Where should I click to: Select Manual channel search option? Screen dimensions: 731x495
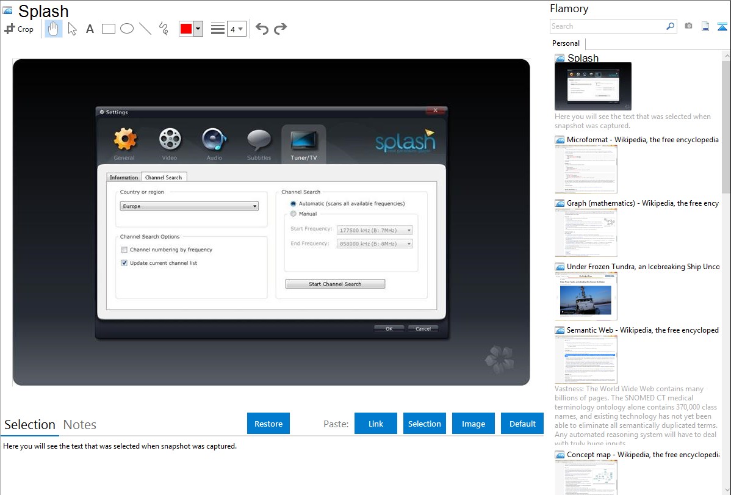(x=293, y=214)
